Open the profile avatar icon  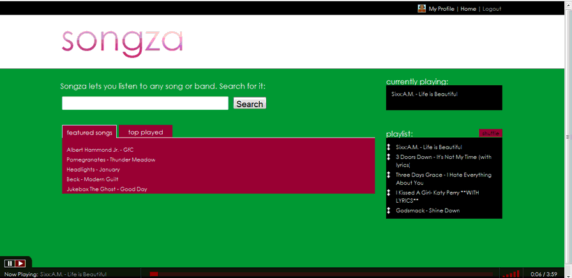pos(422,9)
